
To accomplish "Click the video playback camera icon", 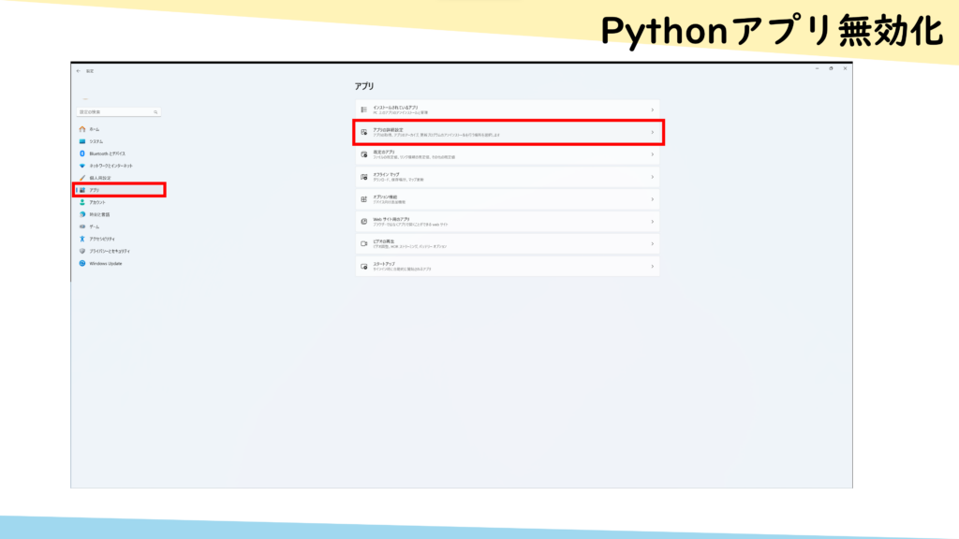I will [x=364, y=244].
